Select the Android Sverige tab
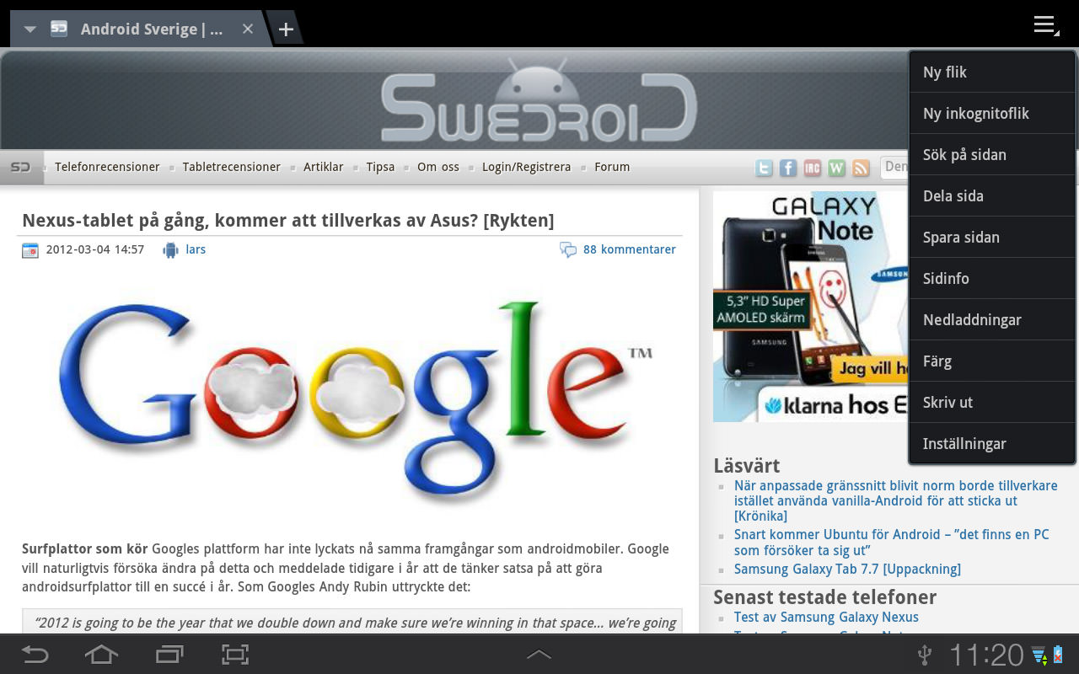The width and height of the screenshot is (1079, 674). click(x=139, y=29)
